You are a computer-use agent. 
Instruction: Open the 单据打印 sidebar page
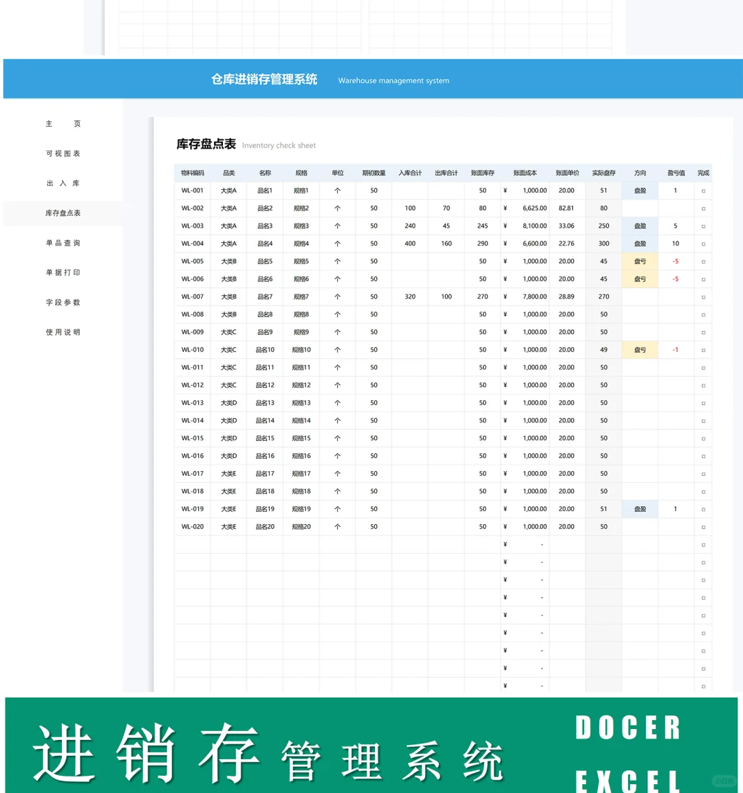(63, 272)
